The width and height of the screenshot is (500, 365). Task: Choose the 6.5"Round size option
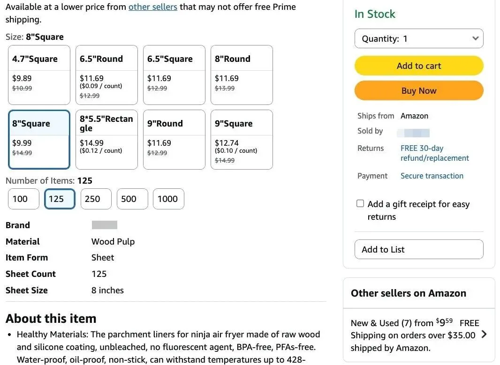click(x=106, y=75)
